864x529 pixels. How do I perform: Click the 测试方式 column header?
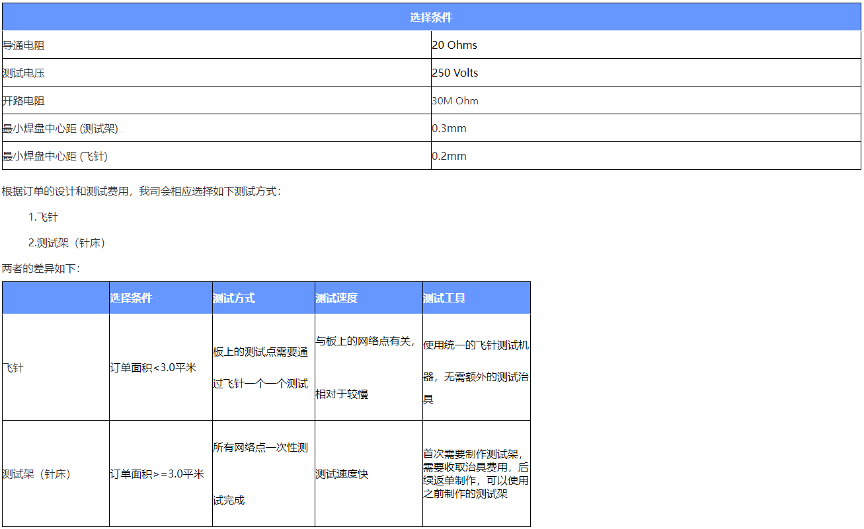click(x=234, y=299)
